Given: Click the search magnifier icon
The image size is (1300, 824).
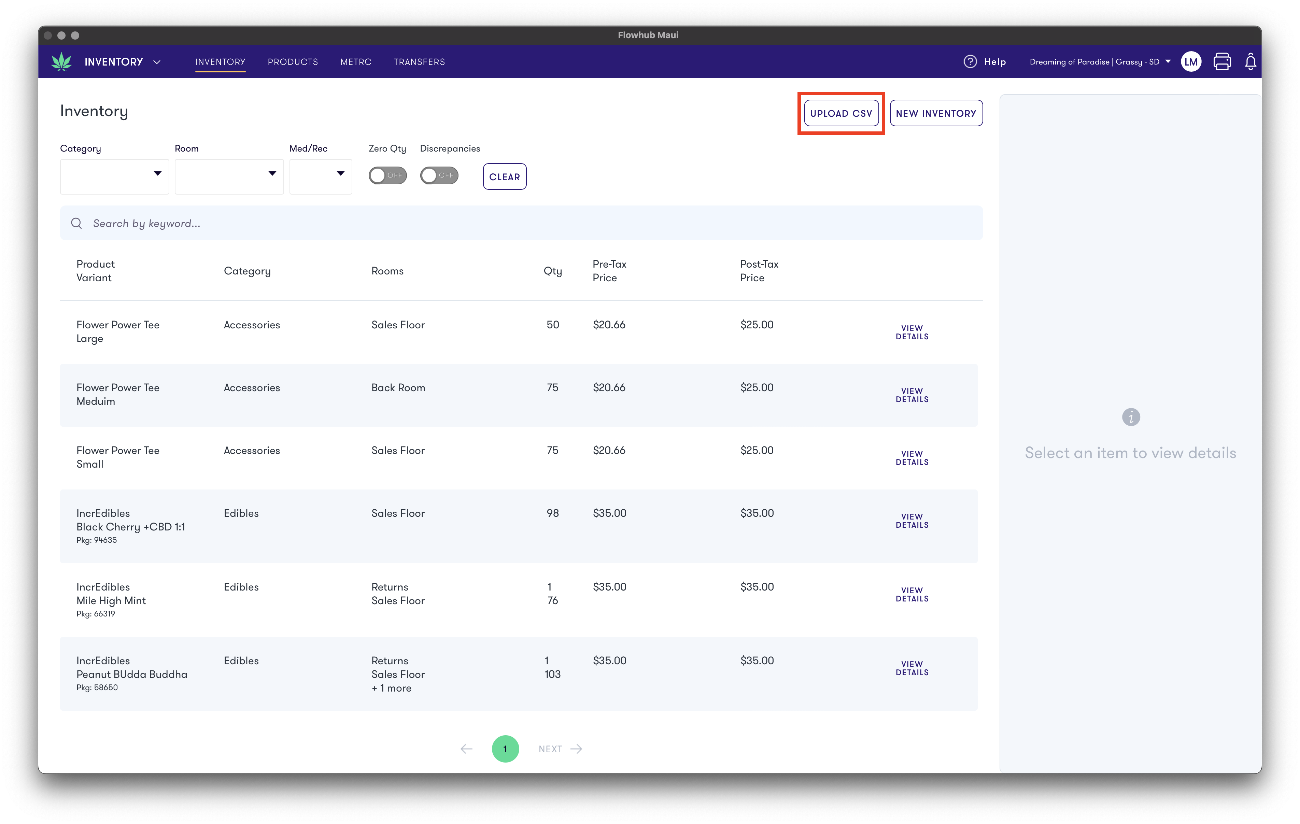Looking at the screenshot, I should coord(77,224).
